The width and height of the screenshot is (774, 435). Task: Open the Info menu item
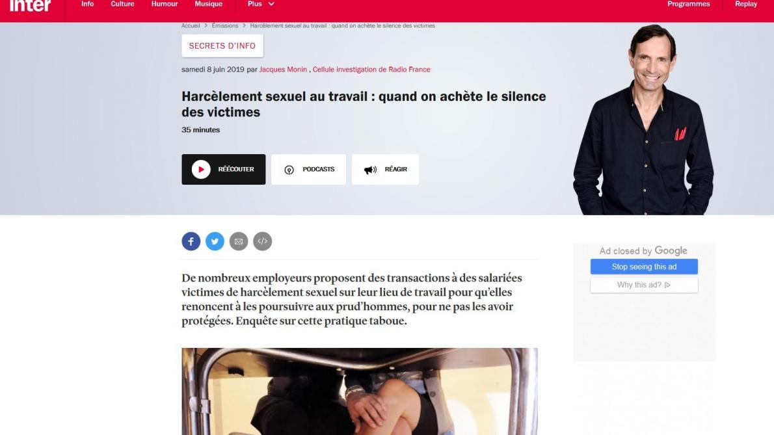pyautogui.click(x=87, y=4)
